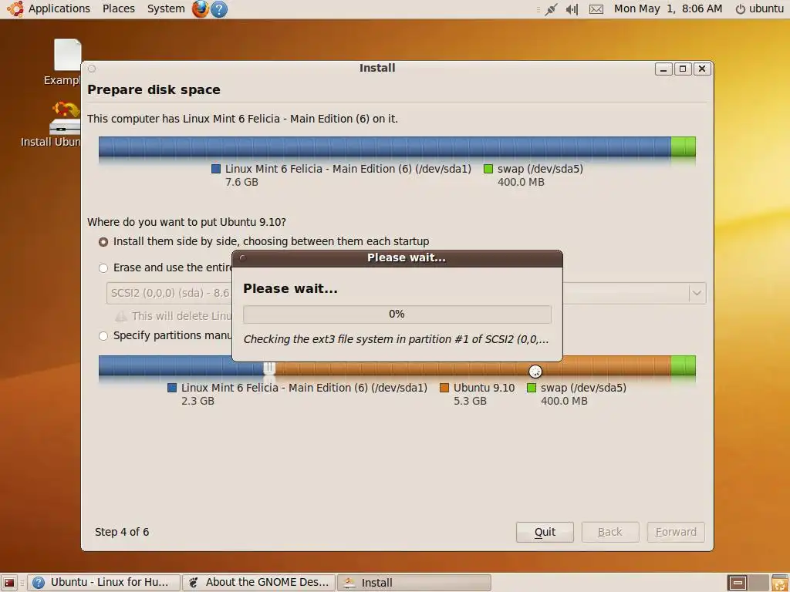Switch to 'Ubuntu - Linux for Hu...' taskbar window

[x=104, y=583]
